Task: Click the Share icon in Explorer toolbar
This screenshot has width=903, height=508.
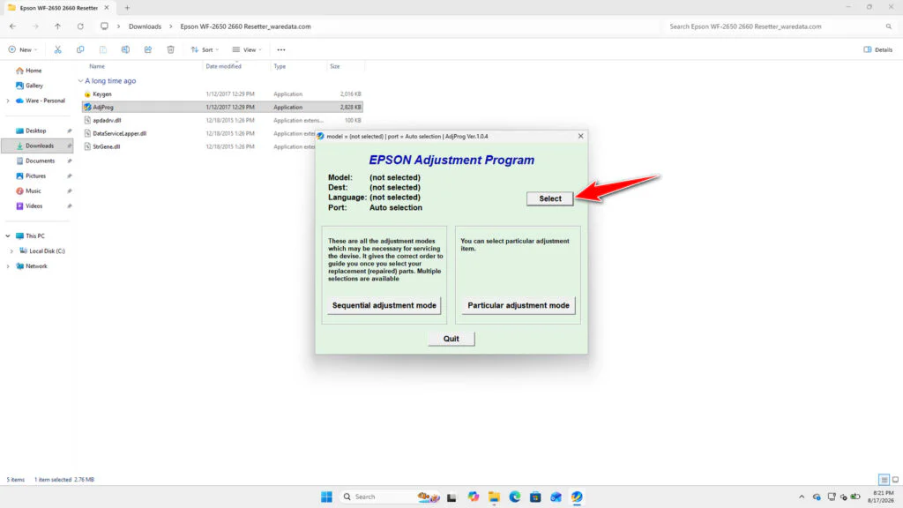Action: tap(148, 49)
